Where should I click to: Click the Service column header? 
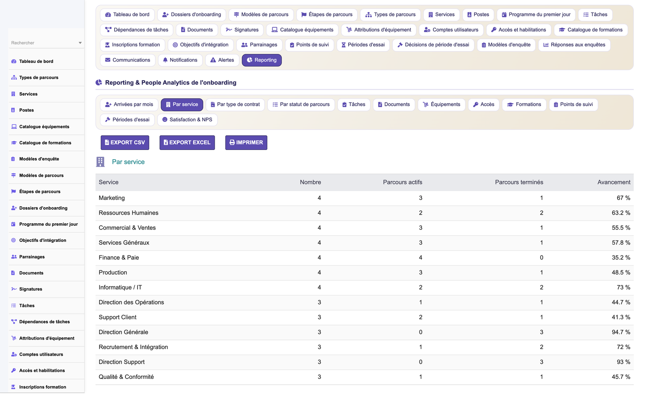point(108,182)
